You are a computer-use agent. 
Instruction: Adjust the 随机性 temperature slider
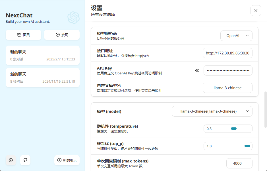click(x=233, y=129)
